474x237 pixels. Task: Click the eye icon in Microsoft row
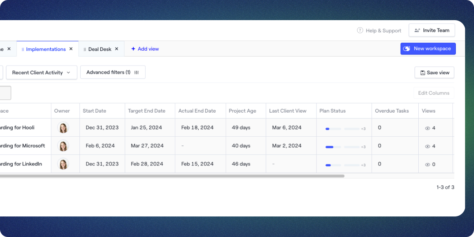click(427, 147)
